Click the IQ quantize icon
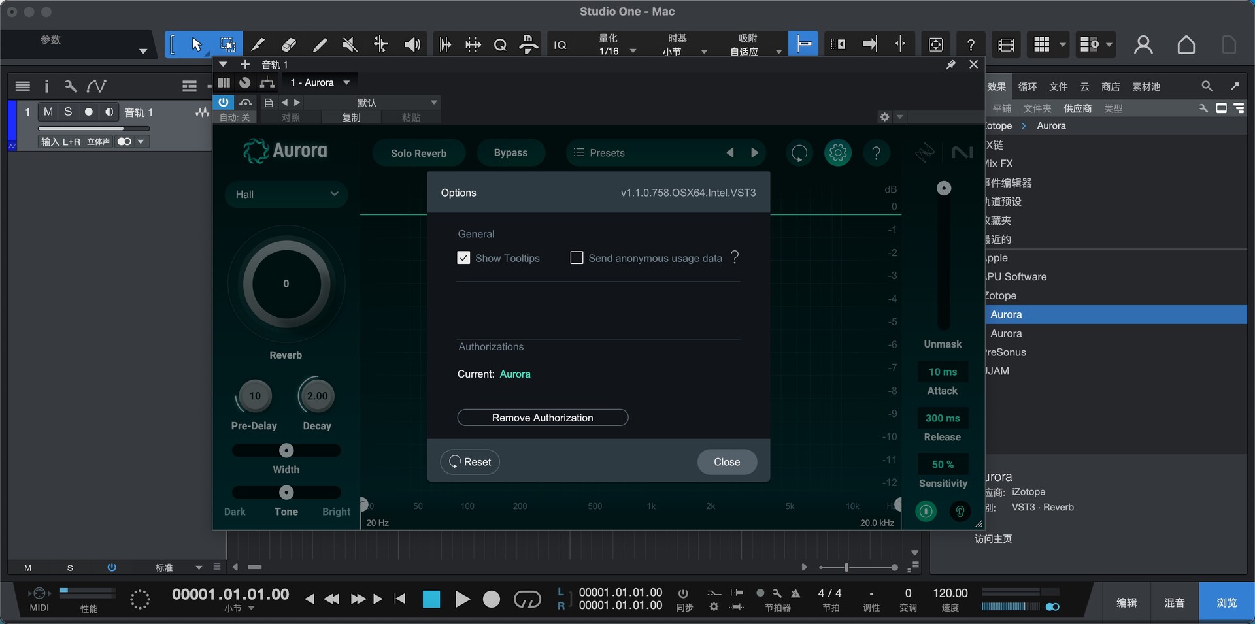This screenshot has width=1255, height=624. pyautogui.click(x=560, y=44)
